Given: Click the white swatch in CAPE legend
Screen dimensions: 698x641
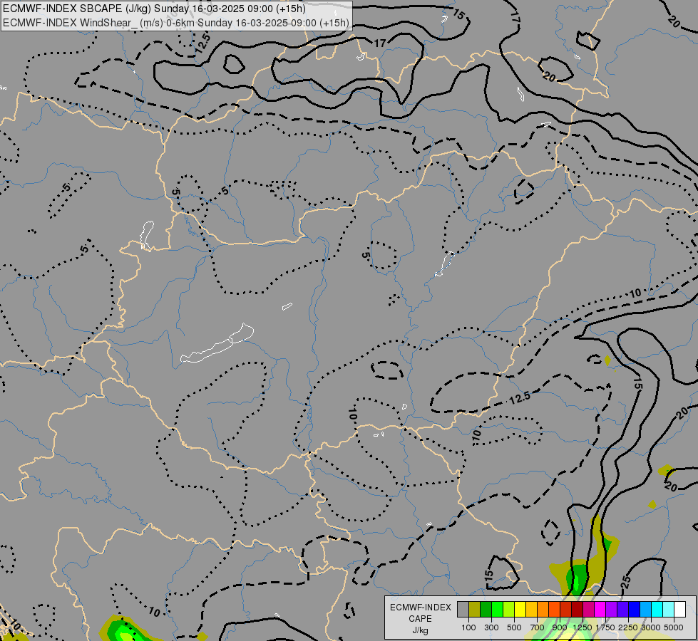Looking at the screenshot, I should pyautogui.click(x=680, y=609).
